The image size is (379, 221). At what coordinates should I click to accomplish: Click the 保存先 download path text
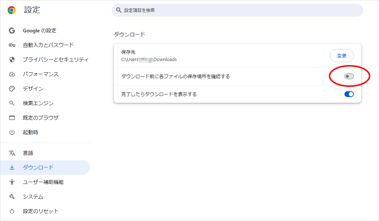click(149, 60)
